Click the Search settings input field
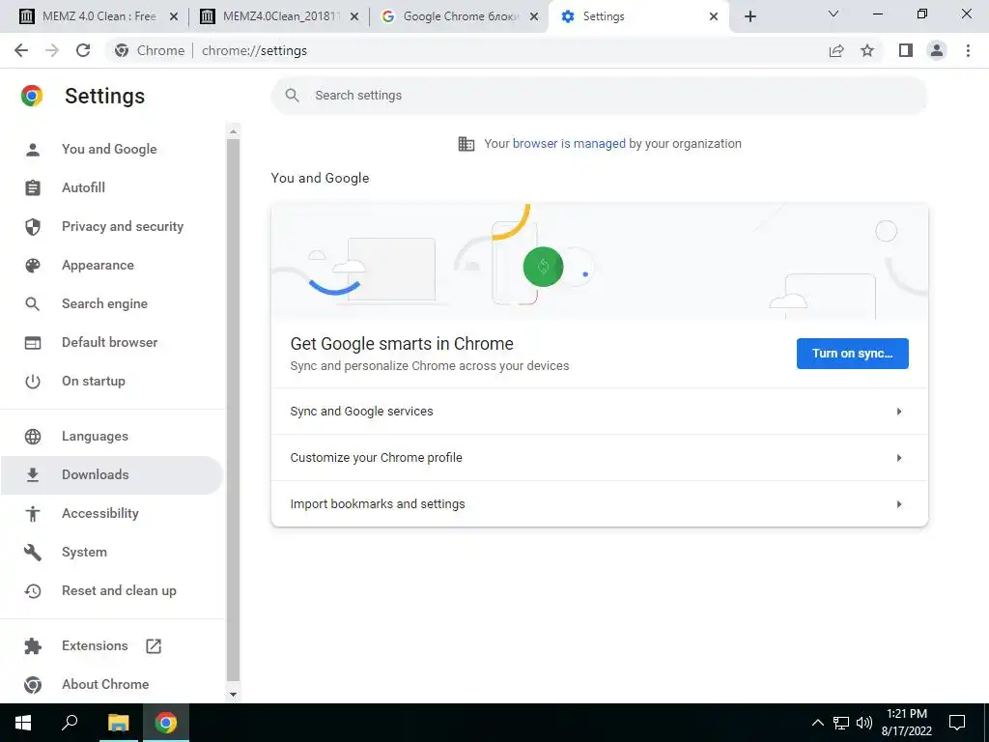This screenshot has height=742, width=989. [599, 96]
